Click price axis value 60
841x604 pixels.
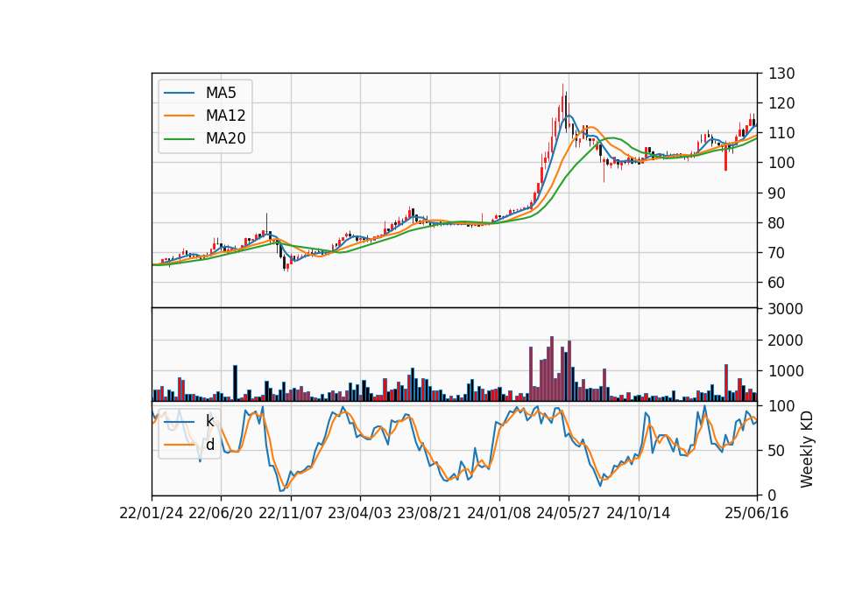click(777, 283)
